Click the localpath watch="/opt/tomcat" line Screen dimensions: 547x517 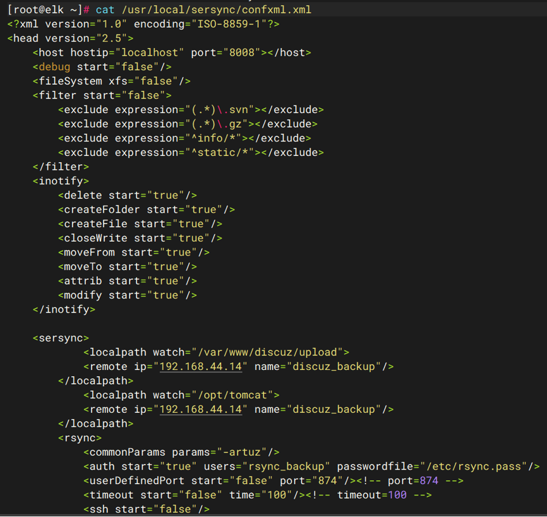click(181, 396)
